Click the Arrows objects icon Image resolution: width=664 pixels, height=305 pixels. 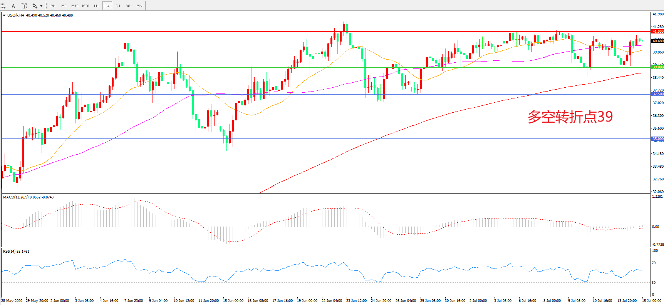(35, 6)
